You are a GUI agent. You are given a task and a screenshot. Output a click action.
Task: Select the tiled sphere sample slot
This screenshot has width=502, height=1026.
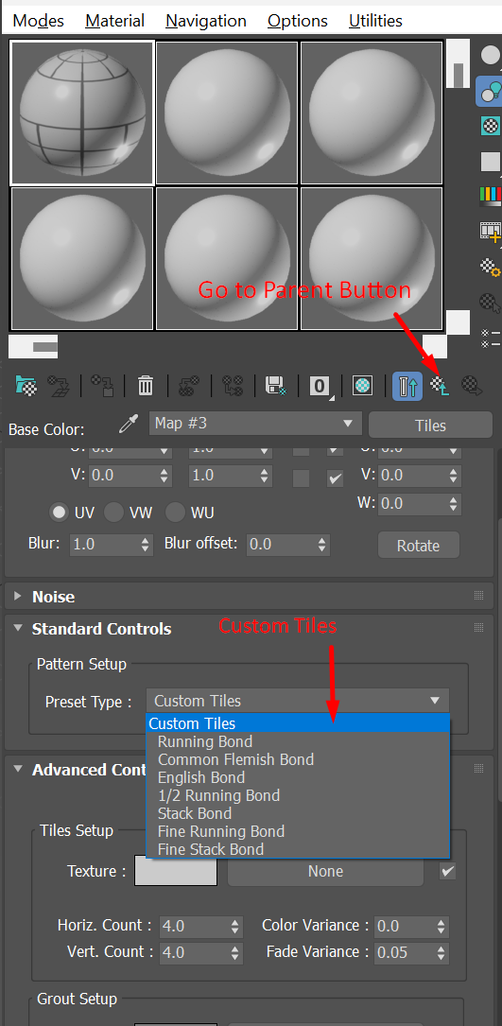82,113
